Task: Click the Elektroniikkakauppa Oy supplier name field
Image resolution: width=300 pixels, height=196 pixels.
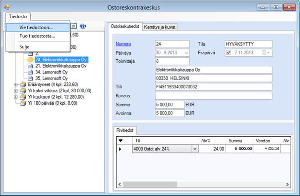Action: [214, 70]
